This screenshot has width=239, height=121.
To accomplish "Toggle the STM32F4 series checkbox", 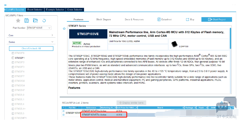I will 13,72.
